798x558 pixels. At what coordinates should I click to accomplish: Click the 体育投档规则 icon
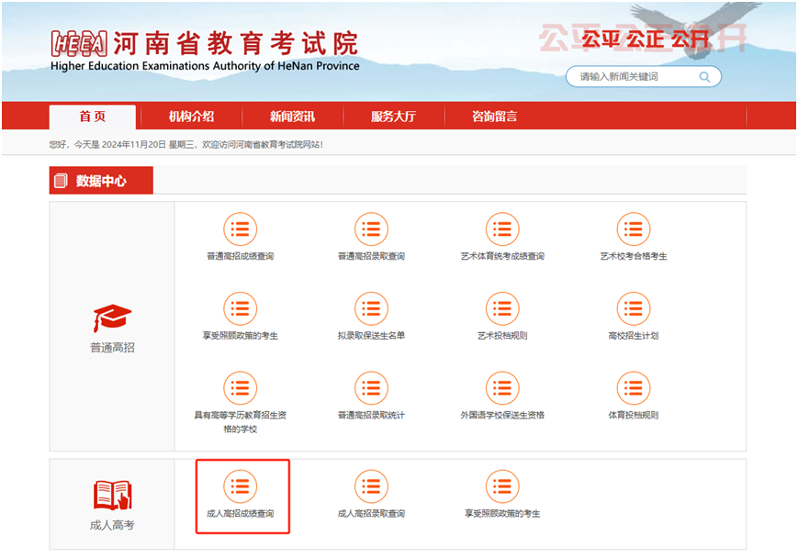(x=634, y=388)
